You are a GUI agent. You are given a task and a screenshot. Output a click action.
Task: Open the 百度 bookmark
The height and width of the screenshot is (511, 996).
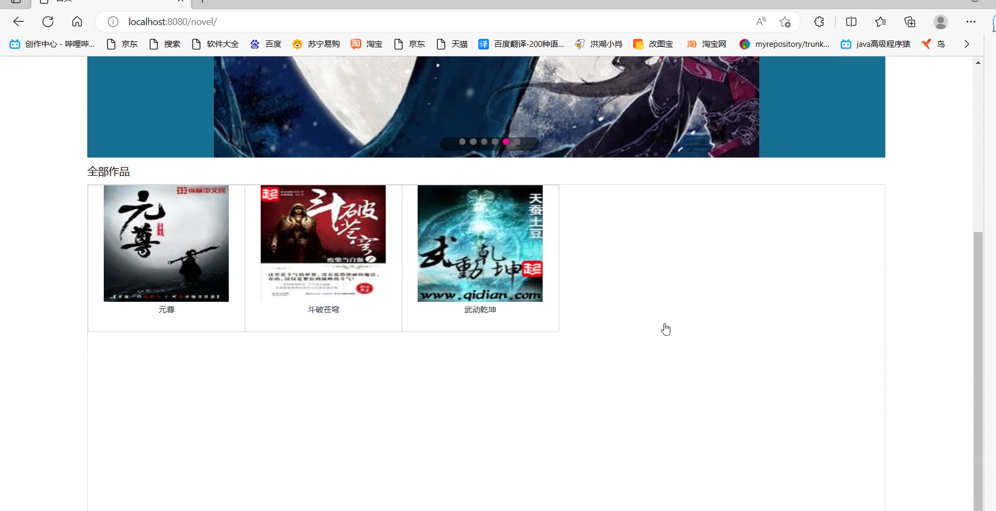(265, 44)
